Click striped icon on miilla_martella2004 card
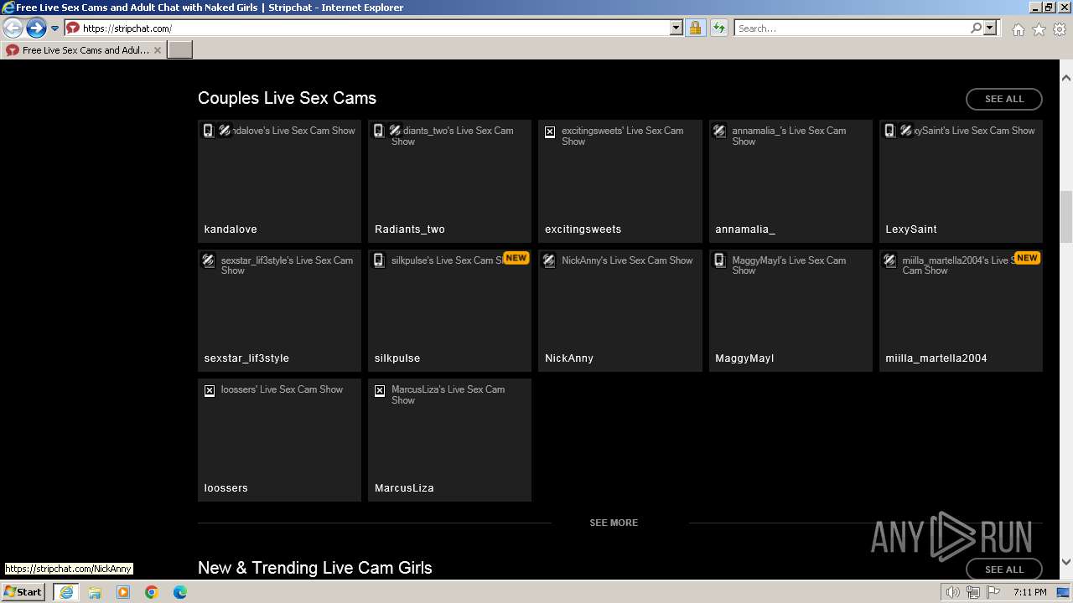 click(890, 260)
